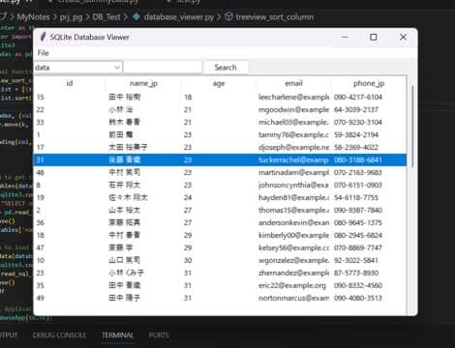Open the TERMINAL tab in VS Code
This screenshot has height=348, width=455.
(118, 335)
